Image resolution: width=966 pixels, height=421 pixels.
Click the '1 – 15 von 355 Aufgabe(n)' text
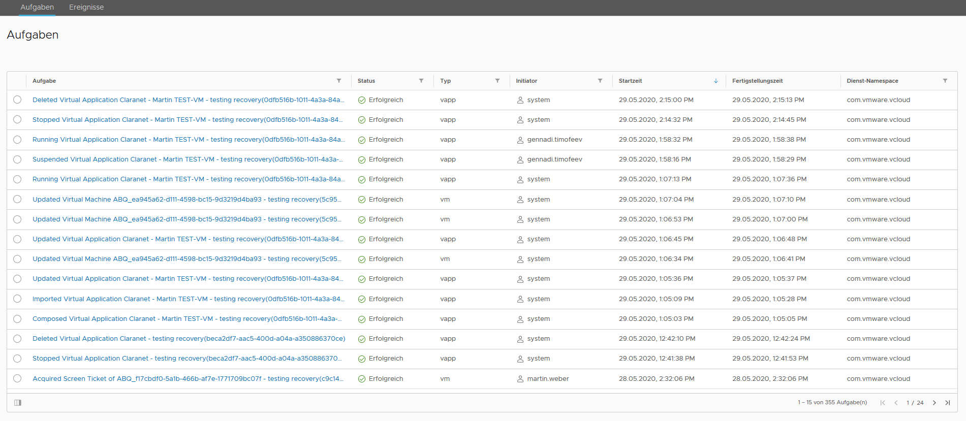pos(832,403)
